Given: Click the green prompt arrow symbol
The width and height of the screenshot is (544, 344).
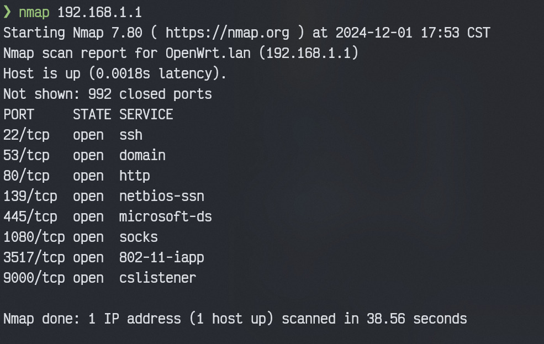Looking at the screenshot, I should point(7,12).
